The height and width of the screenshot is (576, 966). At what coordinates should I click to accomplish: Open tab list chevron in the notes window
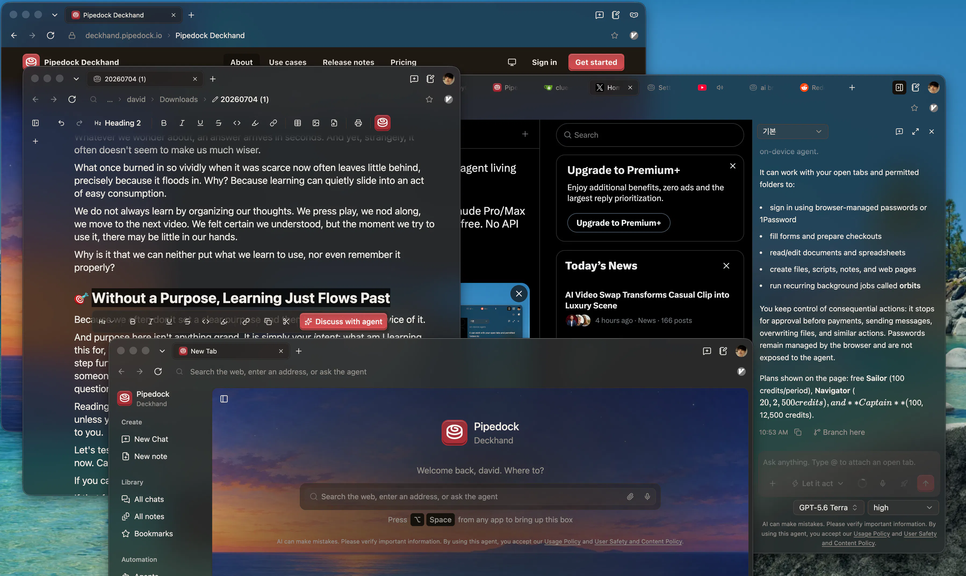76,79
